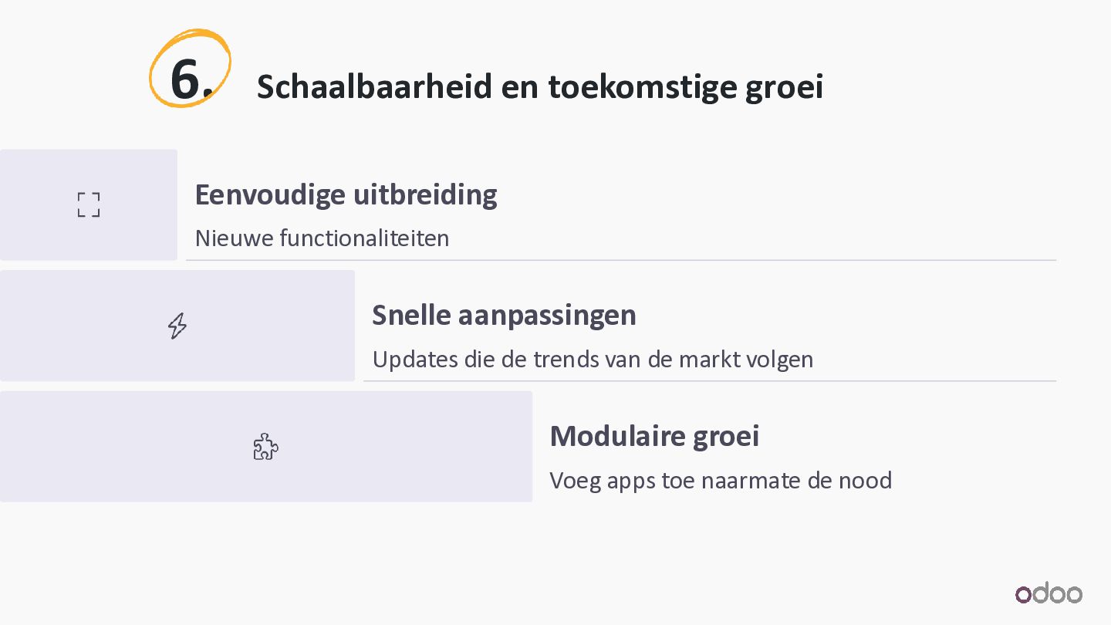Image resolution: width=1111 pixels, height=625 pixels.
Task: Click the Updates die de trends subtitle
Action: click(x=593, y=359)
